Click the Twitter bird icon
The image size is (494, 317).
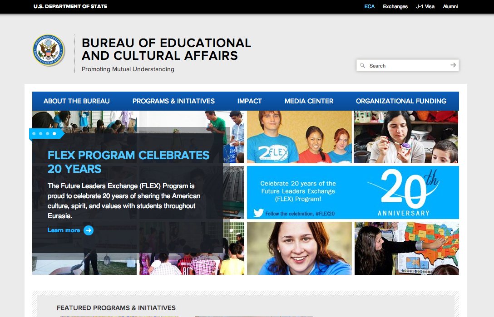coord(258,213)
